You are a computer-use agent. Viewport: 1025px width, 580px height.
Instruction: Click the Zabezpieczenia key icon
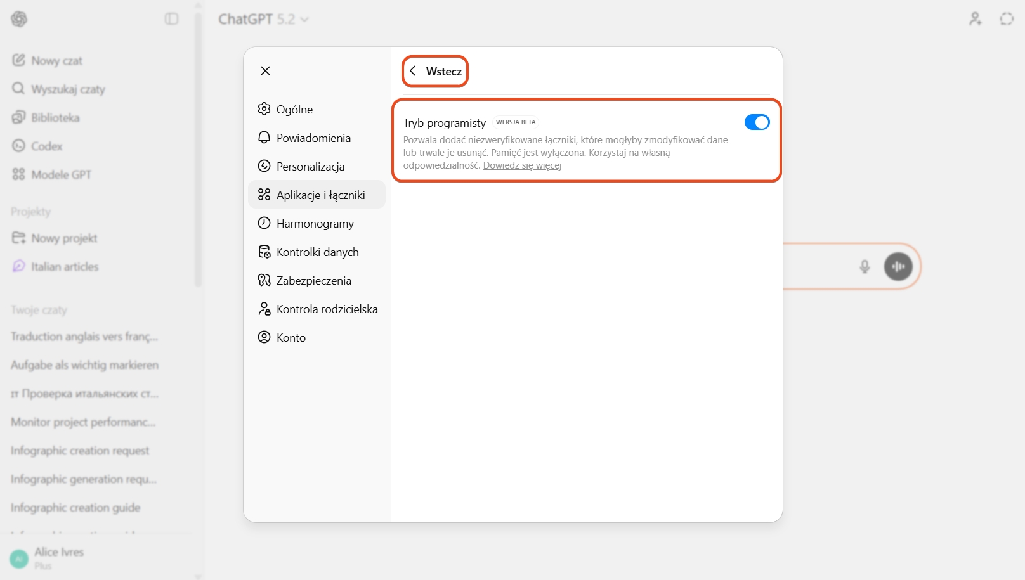(x=264, y=280)
